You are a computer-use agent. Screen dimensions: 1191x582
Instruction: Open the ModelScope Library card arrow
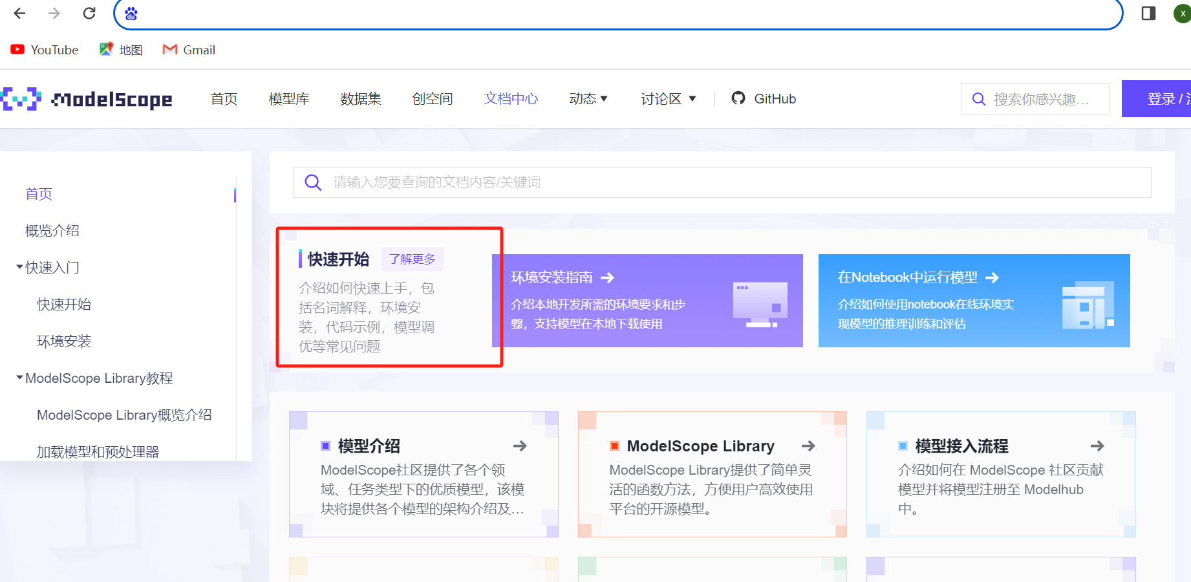[808, 446]
